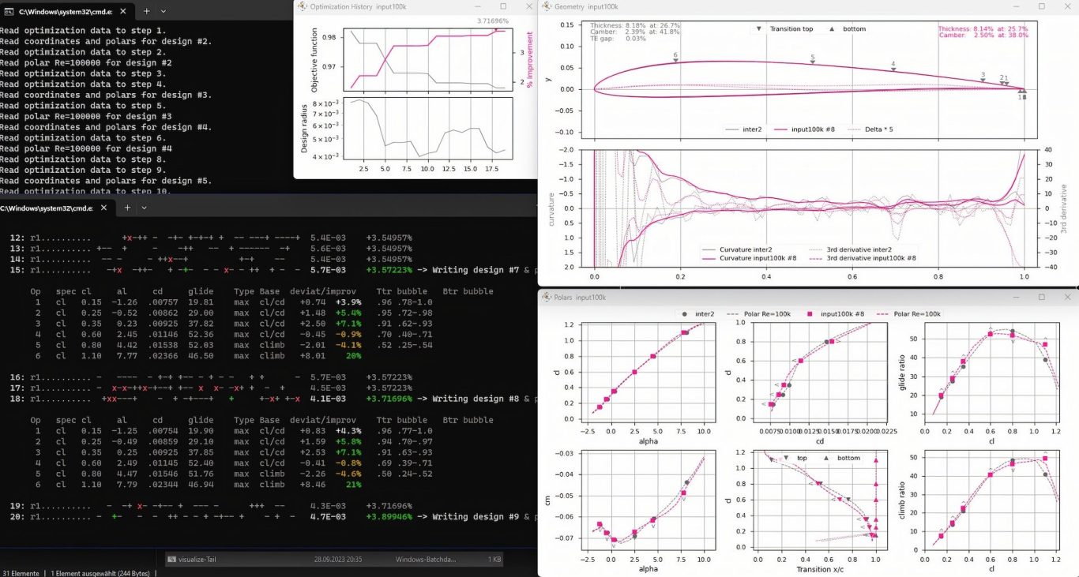The width and height of the screenshot is (1079, 577).
Task: Add a new tab in lower terminal
Action: [x=126, y=208]
